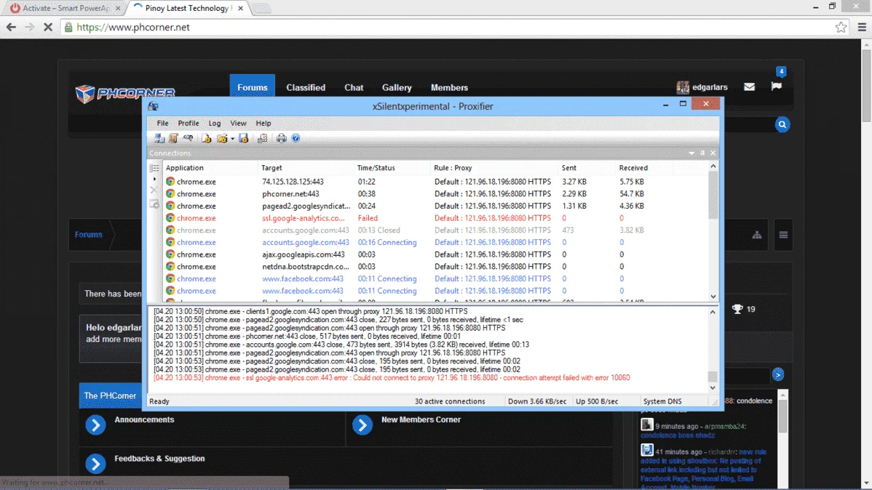The image size is (872, 490).
Task: Click the icon below the X in the connection sidebar
Action: [x=154, y=204]
